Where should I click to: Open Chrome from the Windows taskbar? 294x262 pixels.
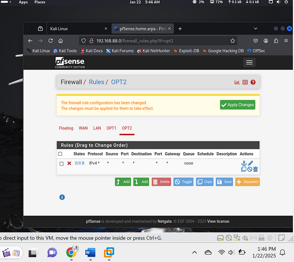tap(71, 252)
